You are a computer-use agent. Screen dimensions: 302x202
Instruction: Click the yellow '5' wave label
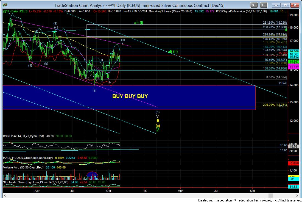[158, 121]
